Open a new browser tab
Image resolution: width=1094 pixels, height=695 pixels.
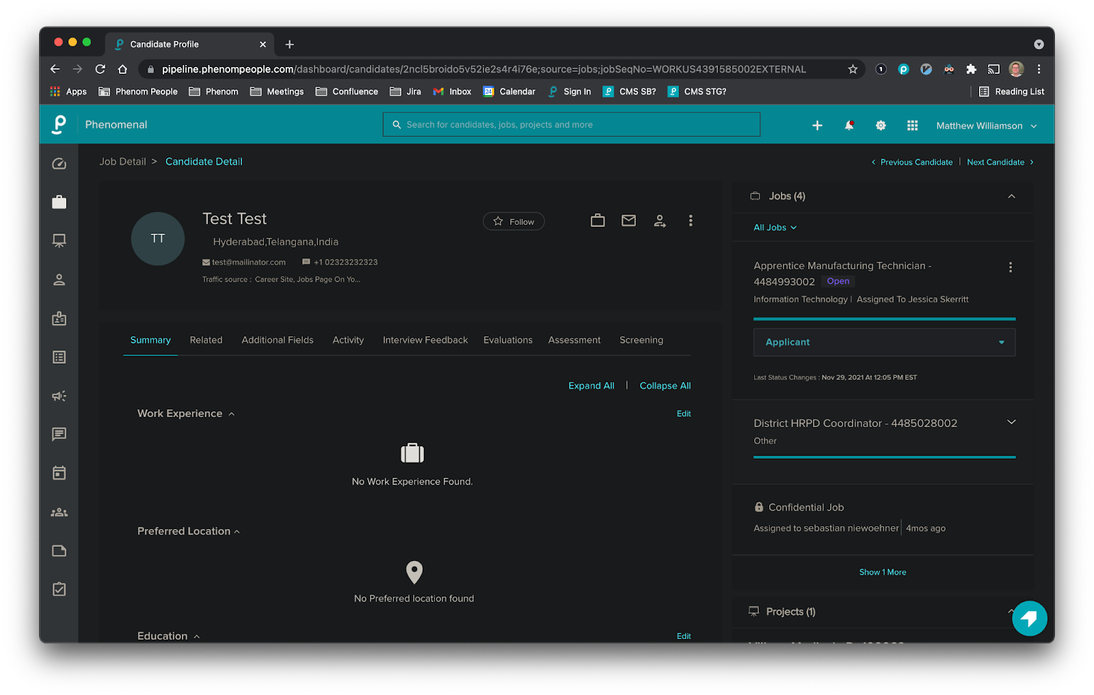tap(290, 44)
